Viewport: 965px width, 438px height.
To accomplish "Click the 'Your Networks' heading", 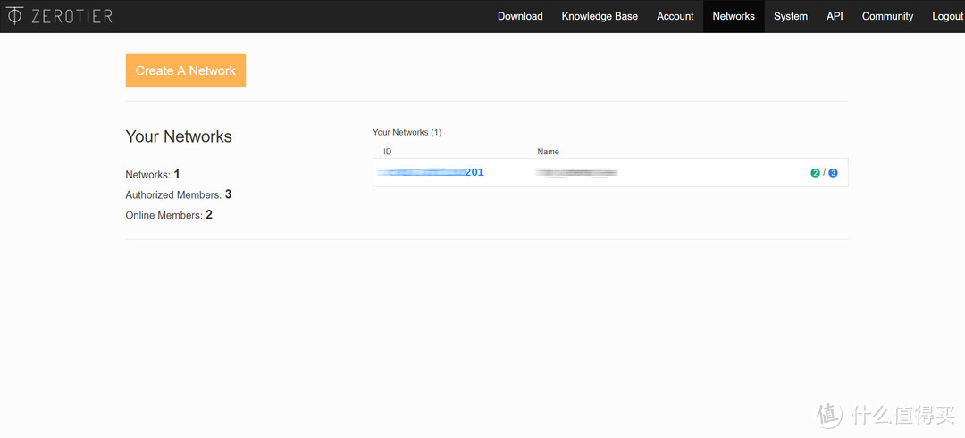I will [x=179, y=136].
